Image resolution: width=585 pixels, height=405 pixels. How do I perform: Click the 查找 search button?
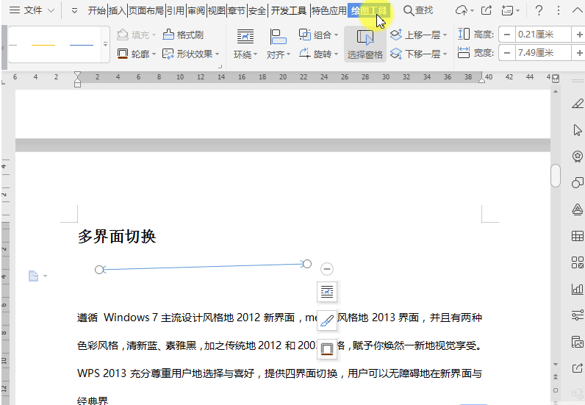(x=419, y=10)
